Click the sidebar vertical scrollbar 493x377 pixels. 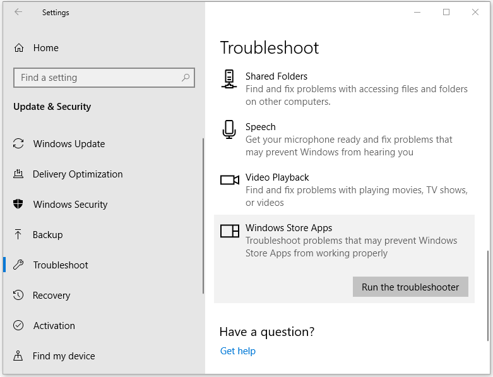pyautogui.click(x=203, y=216)
